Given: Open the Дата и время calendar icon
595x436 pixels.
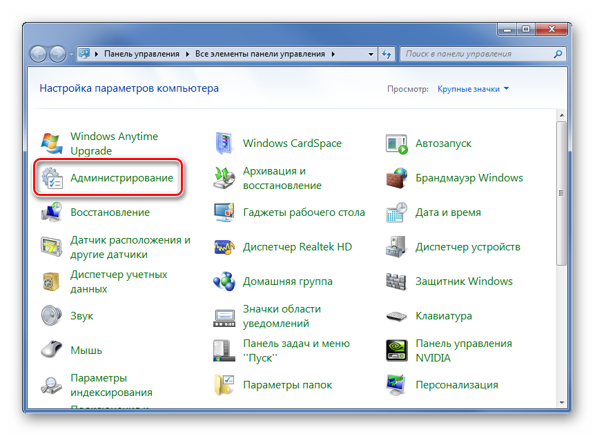Looking at the screenshot, I should click(x=397, y=212).
